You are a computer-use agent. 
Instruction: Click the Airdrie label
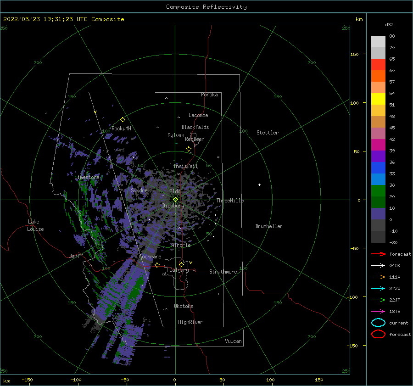pyautogui.click(x=181, y=245)
